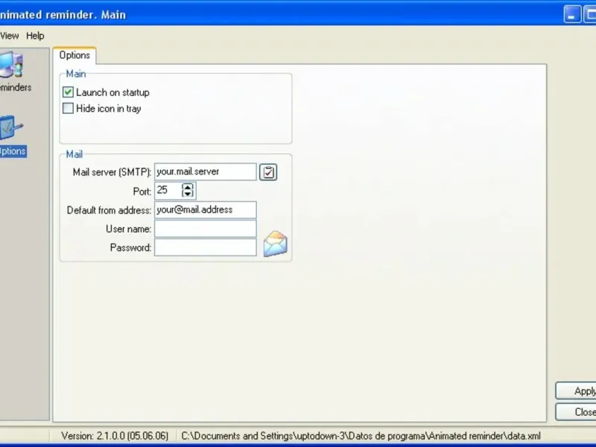Click the data.xml path in status bar
596x447 pixels.
(x=361, y=436)
